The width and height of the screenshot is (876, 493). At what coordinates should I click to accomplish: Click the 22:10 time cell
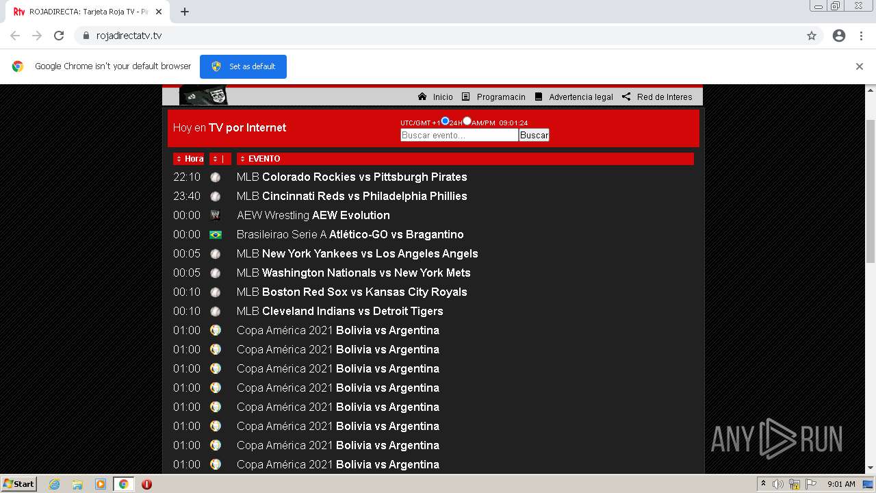point(187,177)
